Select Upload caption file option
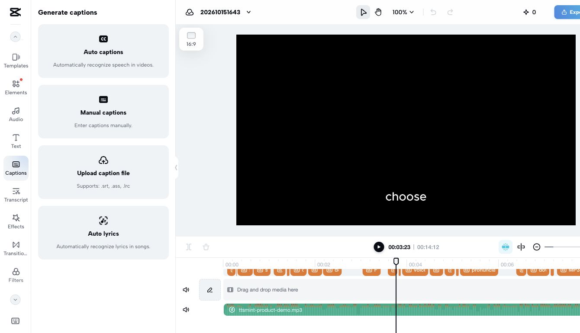This screenshot has height=333, width=580. [x=103, y=172]
